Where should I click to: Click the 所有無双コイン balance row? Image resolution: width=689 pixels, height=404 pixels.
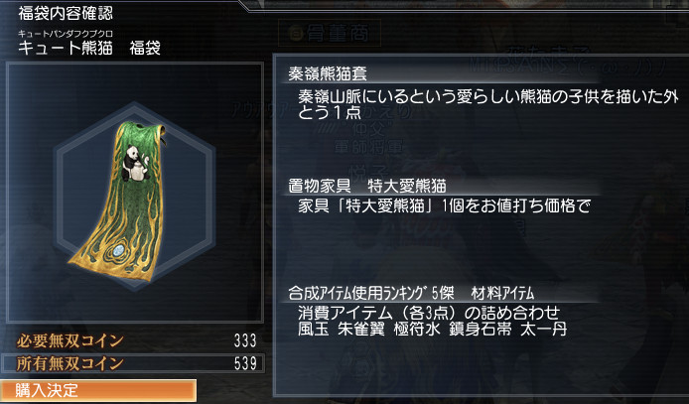(133, 363)
